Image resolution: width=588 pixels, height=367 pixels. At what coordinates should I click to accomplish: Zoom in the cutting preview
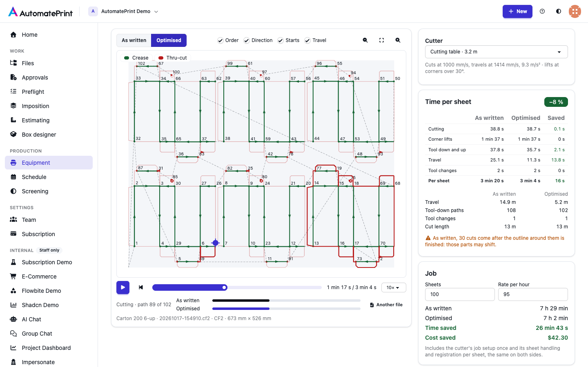pos(398,40)
